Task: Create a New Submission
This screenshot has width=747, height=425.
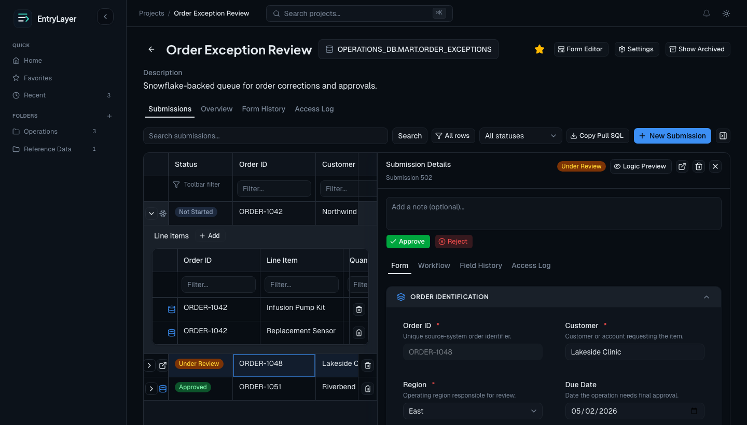Action: pos(672,136)
